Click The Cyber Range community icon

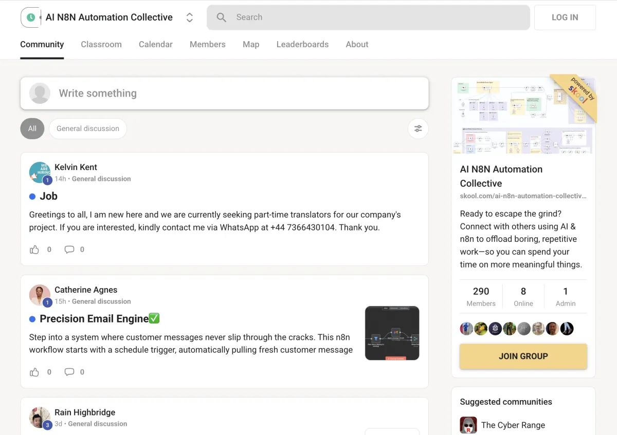pos(468,425)
